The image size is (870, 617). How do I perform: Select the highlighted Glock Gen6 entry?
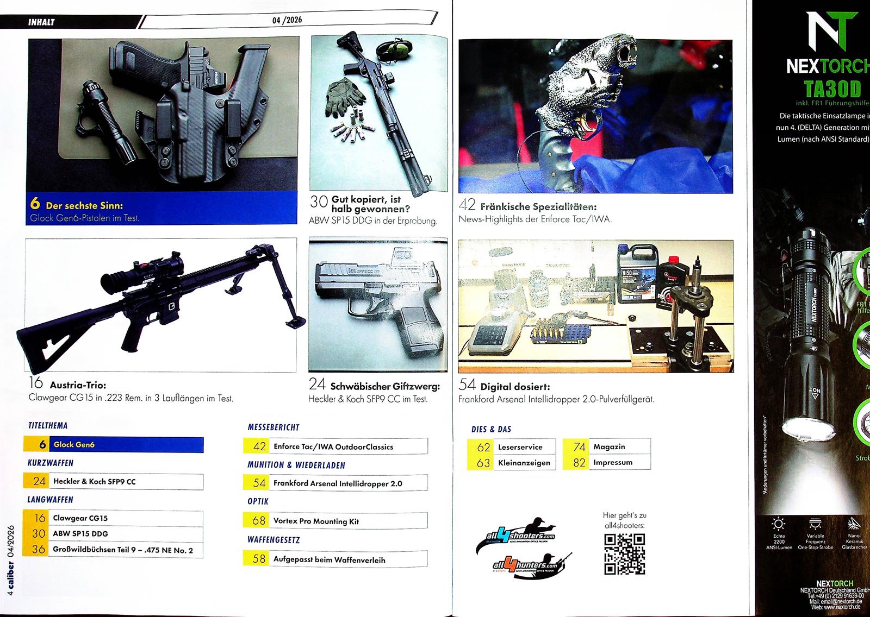coord(114,445)
